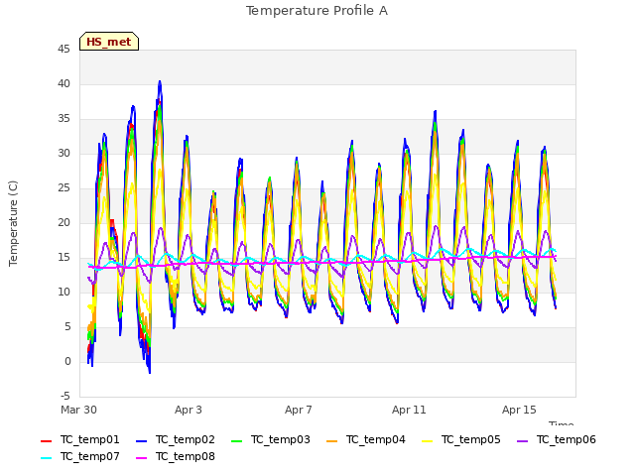Click the Apr 15 x-axis tick label
Screen dimensions: 635x476
(x=519, y=410)
